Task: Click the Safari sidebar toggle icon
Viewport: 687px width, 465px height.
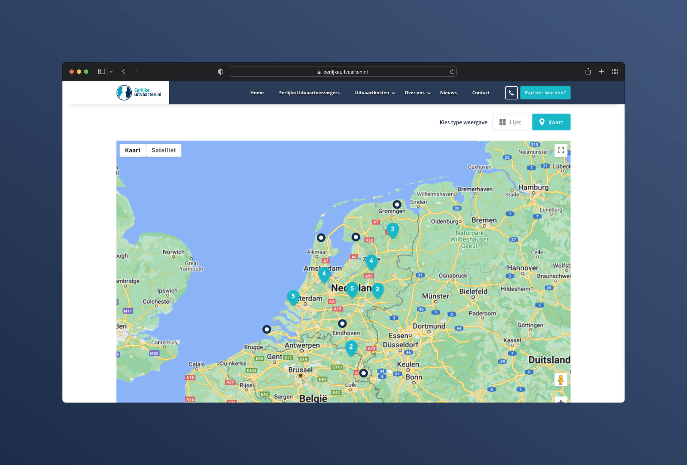Action: click(102, 72)
